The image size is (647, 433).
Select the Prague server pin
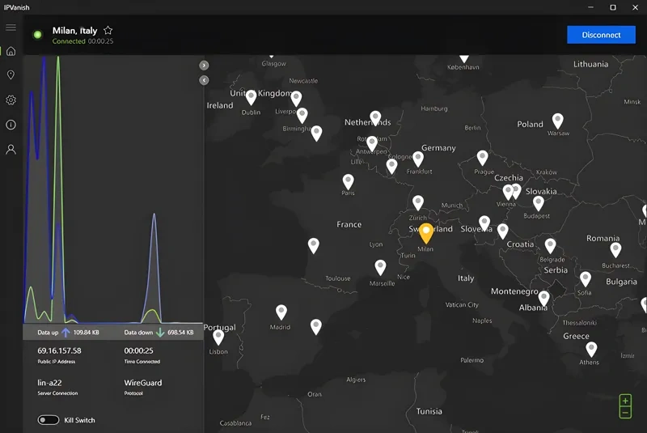pos(482,158)
